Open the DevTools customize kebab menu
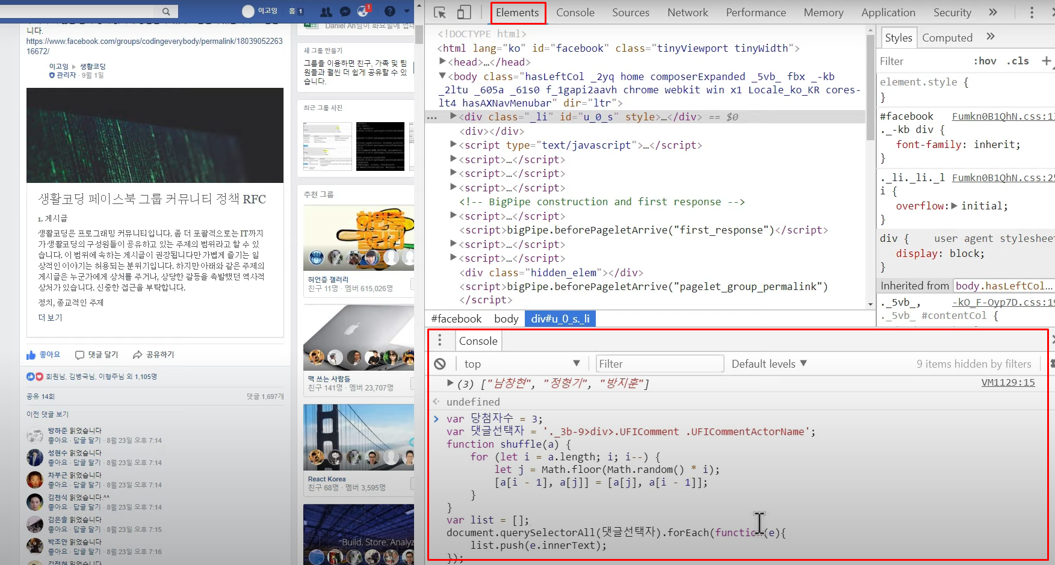 click(1032, 13)
